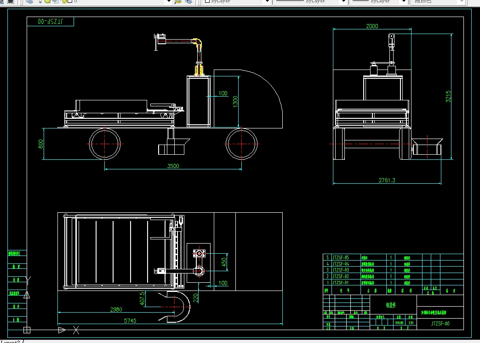Image resolution: width=480 pixels, height=343 pixels.
Task: Toggle layer 0 freeze sun icon
Action: [x=47, y=1]
